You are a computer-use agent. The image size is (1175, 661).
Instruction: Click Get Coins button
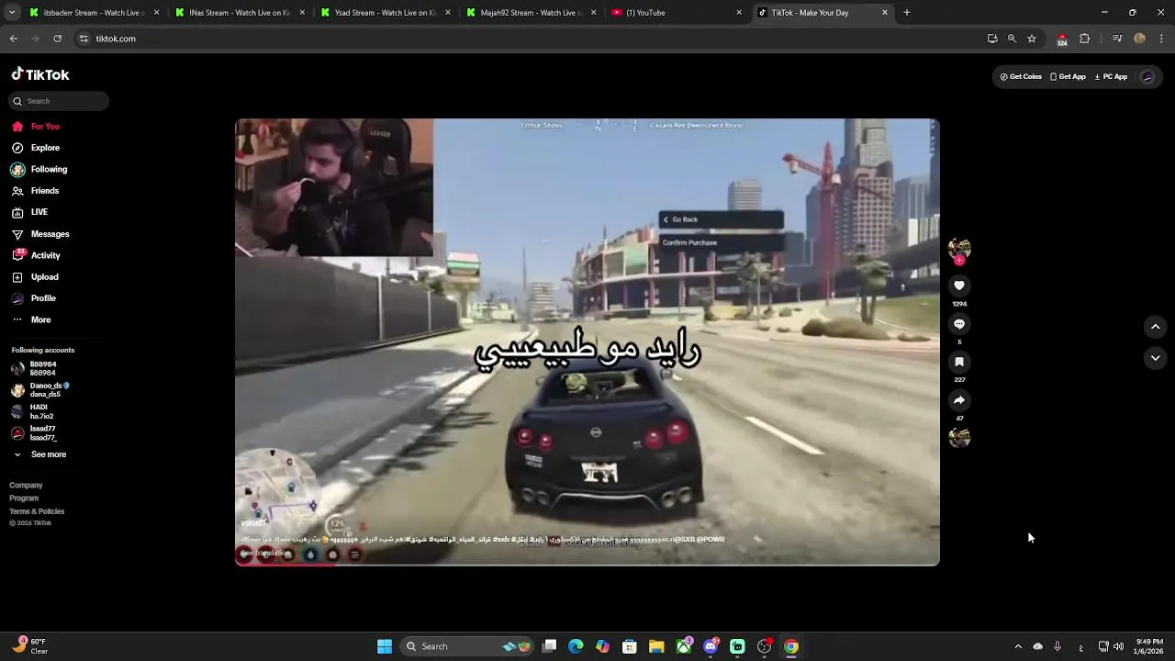(x=1021, y=77)
